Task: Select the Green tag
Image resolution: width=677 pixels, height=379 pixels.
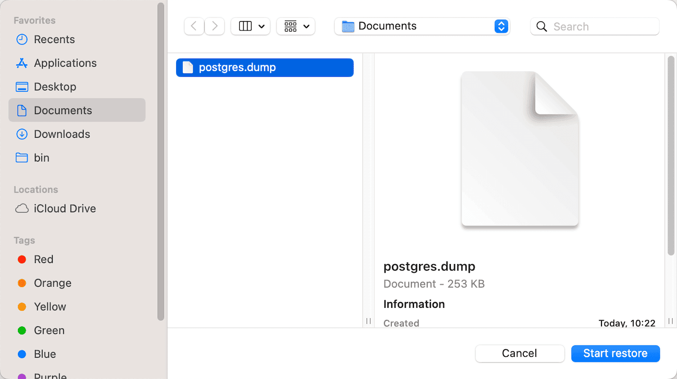Action: pyautogui.click(x=48, y=330)
